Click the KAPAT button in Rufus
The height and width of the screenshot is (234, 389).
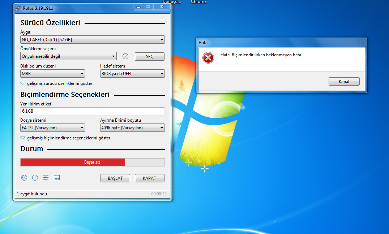150,178
